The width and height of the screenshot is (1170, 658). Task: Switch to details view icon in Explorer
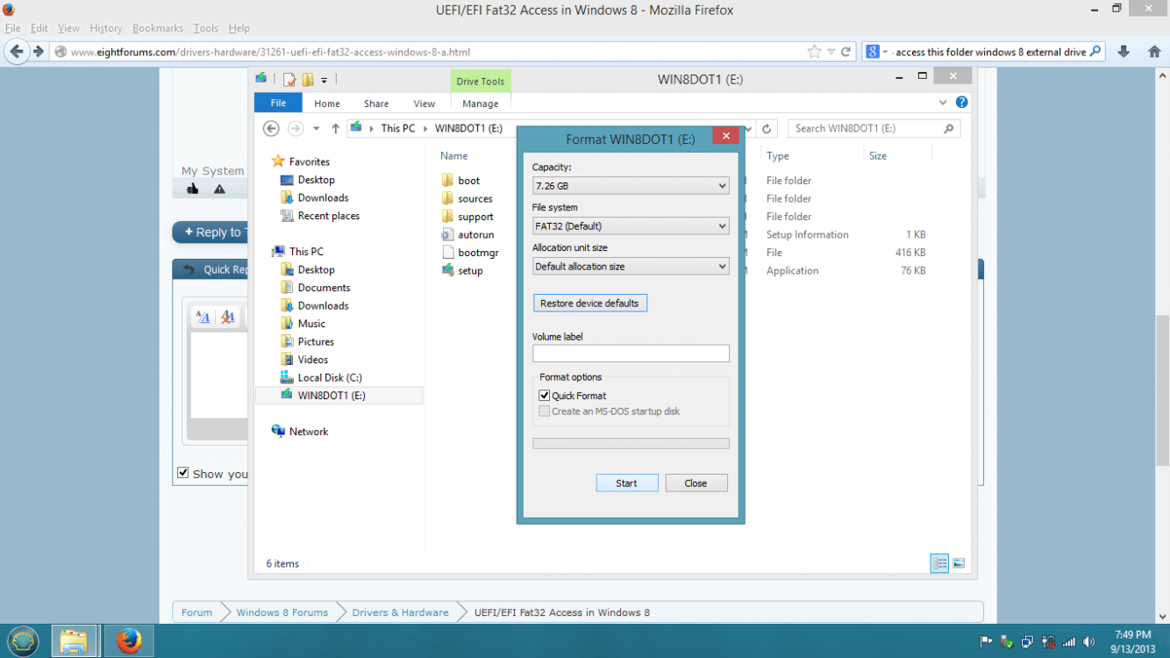939,563
